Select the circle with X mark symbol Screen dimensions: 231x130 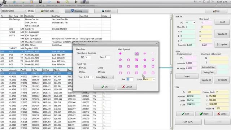137,60
